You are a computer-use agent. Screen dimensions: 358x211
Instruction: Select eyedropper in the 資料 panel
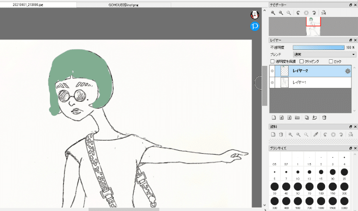point(316,135)
